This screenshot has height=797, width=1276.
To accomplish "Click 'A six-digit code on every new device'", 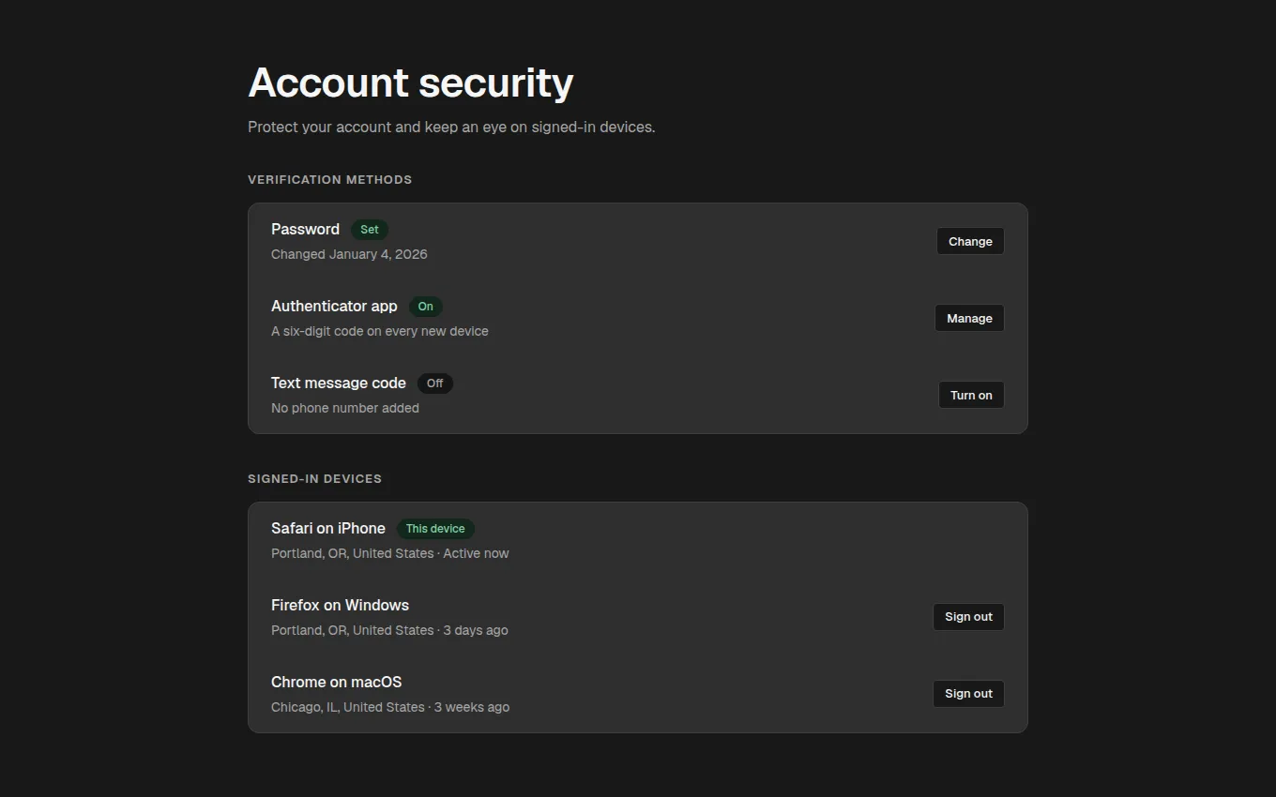I will click(380, 331).
